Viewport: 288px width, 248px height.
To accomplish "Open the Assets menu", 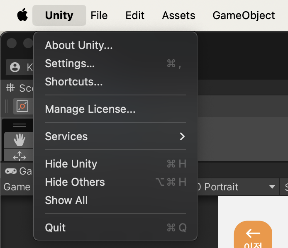I will [178, 15].
